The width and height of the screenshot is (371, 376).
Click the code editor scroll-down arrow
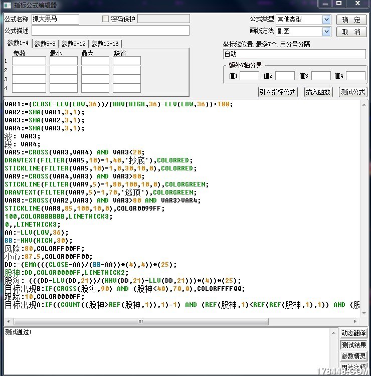(x=364, y=313)
